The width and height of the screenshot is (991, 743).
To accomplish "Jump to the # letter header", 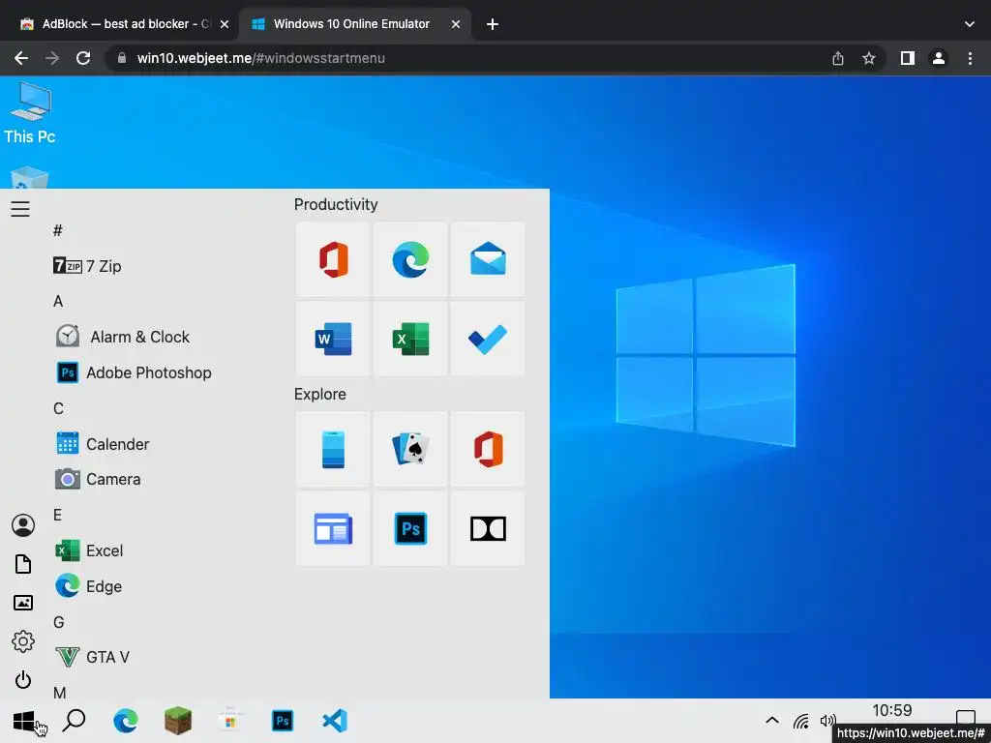I will [x=57, y=230].
